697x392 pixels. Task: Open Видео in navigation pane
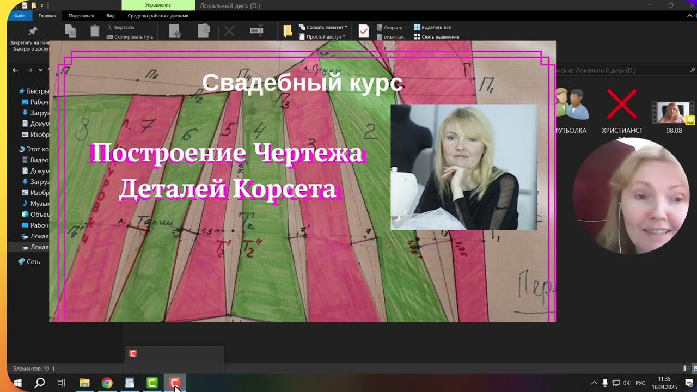[35, 160]
